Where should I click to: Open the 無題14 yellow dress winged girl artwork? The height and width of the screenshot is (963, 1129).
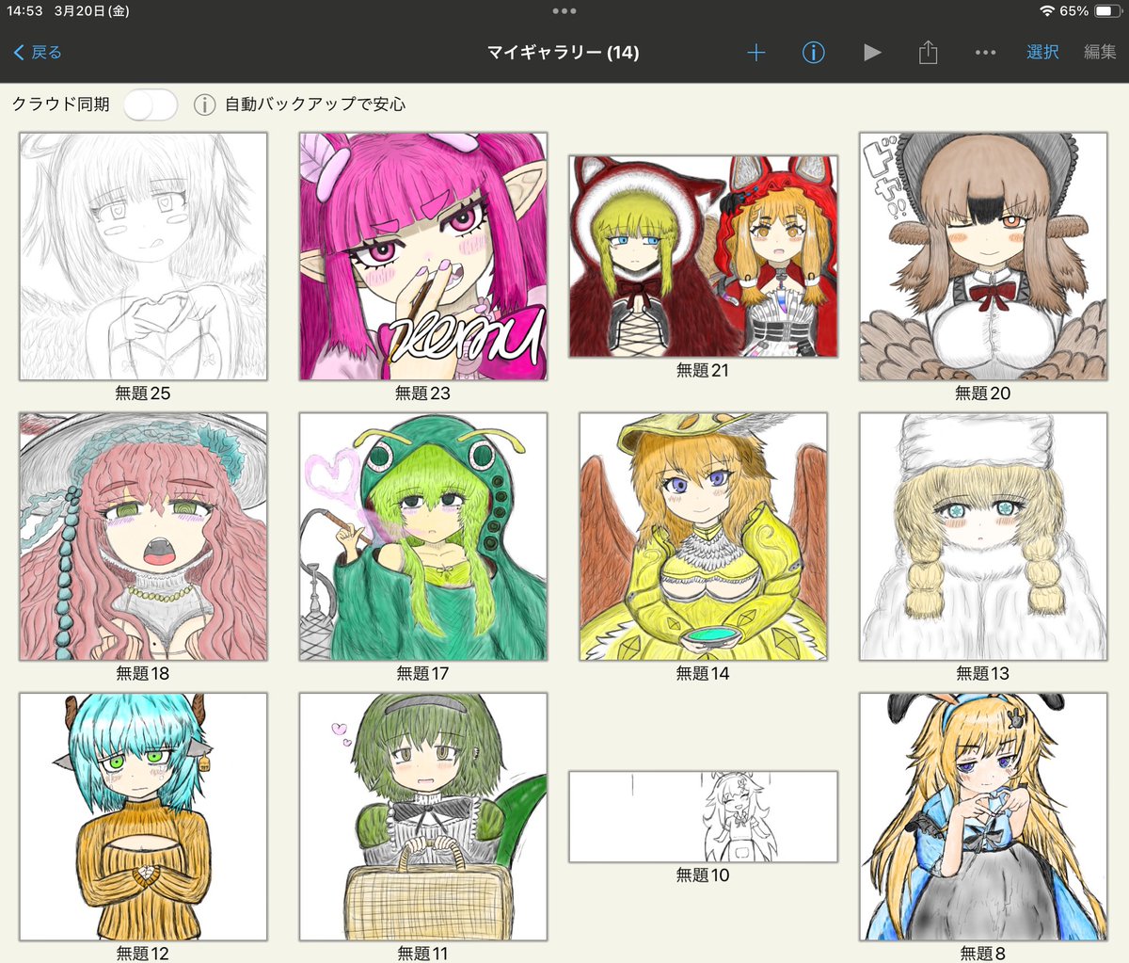tap(703, 537)
